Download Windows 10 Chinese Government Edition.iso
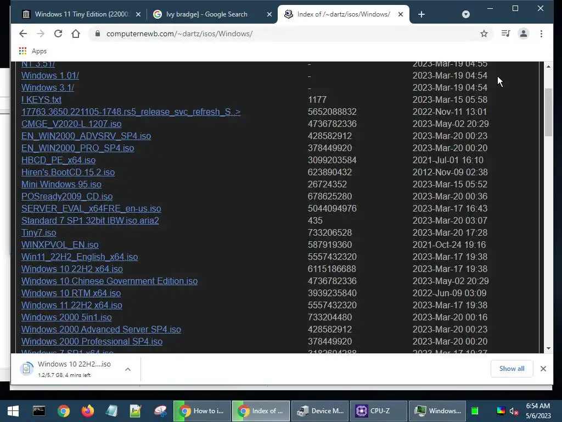 109,281
